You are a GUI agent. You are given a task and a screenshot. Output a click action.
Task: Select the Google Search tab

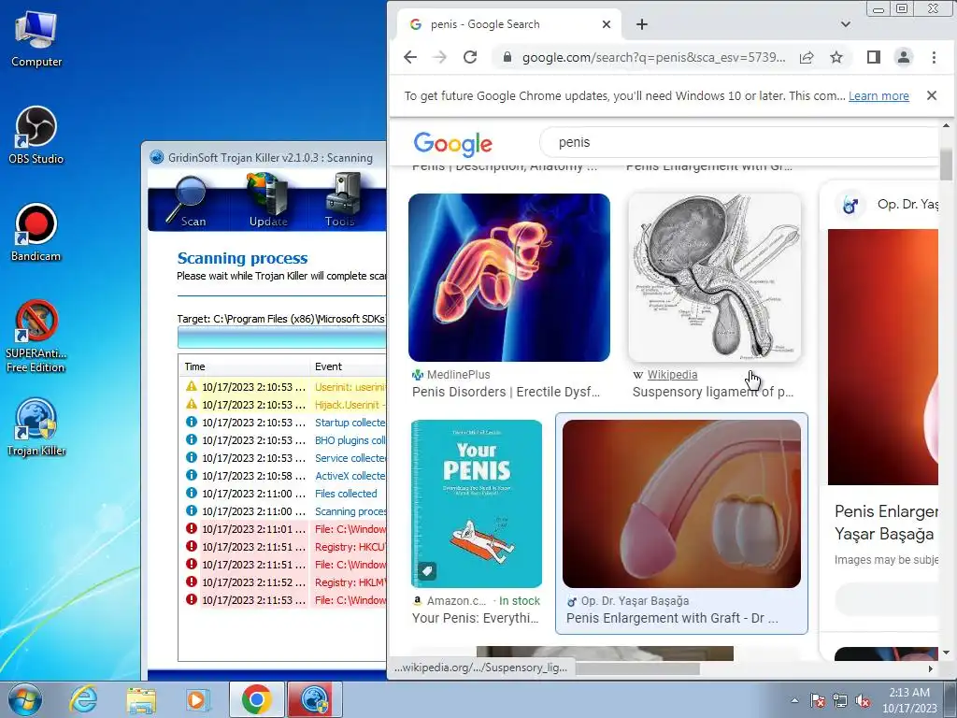point(508,24)
